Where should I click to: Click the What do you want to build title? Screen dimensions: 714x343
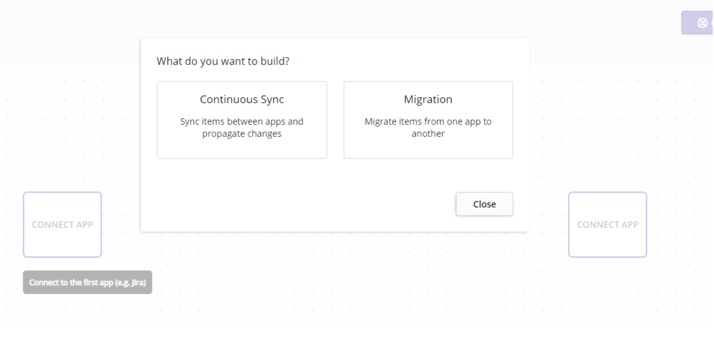pyautogui.click(x=223, y=61)
